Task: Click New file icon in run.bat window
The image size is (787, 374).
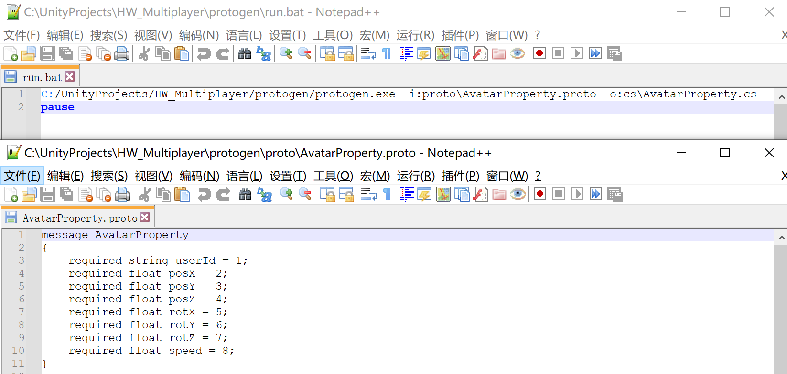Action: [x=11, y=53]
